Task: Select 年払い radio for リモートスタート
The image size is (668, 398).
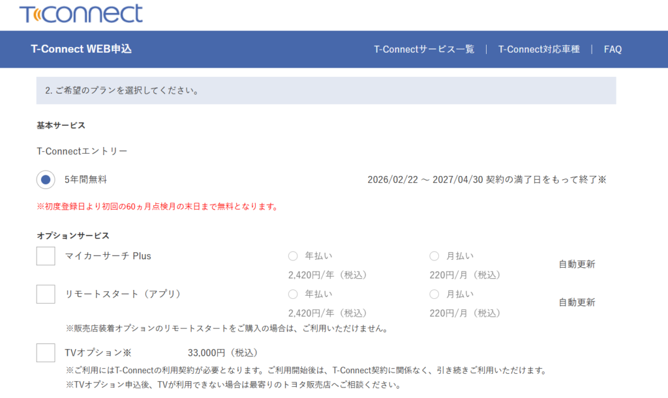Action: (293, 294)
